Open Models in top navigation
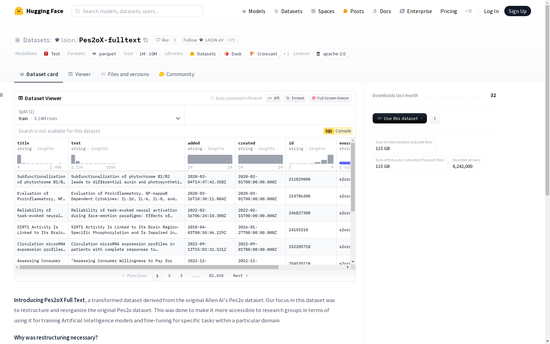This screenshot has height=344, width=550. coord(253,11)
